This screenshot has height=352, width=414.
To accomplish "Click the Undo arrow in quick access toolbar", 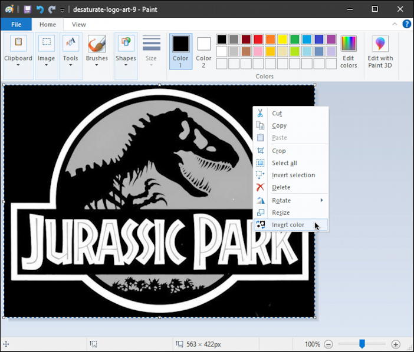I will click(40, 9).
